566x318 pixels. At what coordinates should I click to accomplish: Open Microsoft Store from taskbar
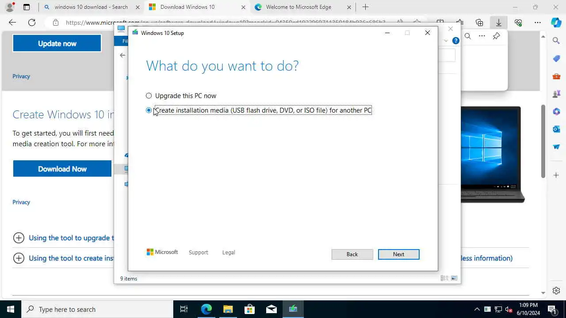pos(249,309)
